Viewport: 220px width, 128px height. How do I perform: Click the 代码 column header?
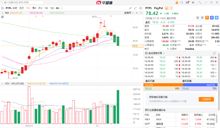147,115
